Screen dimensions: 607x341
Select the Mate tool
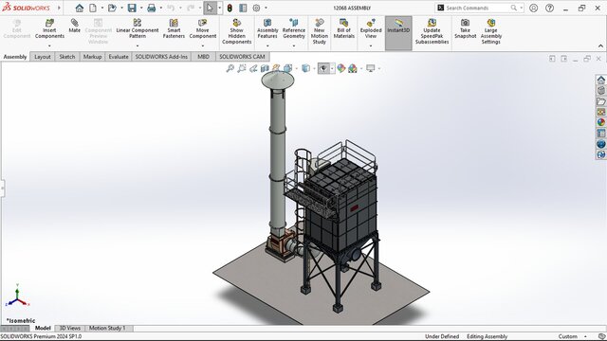point(74,26)
